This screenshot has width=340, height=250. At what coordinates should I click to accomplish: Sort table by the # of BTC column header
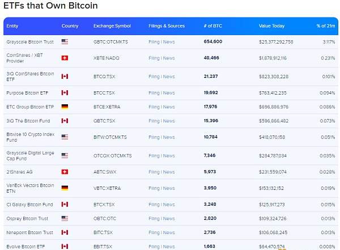click(212, 26)
